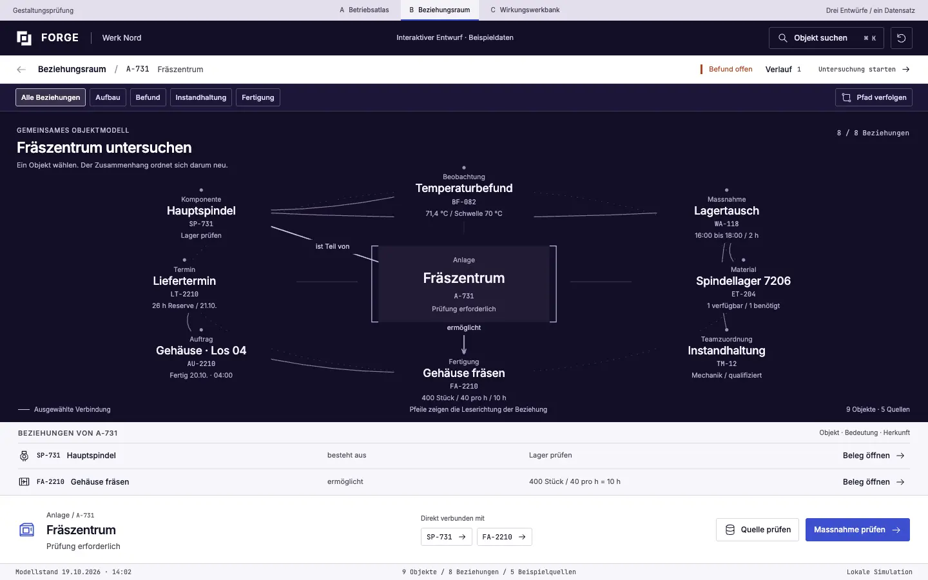This screenshot has width=928, height=580.
Task: Select the Liefertermin node in the graph
Action: (184, 285)
